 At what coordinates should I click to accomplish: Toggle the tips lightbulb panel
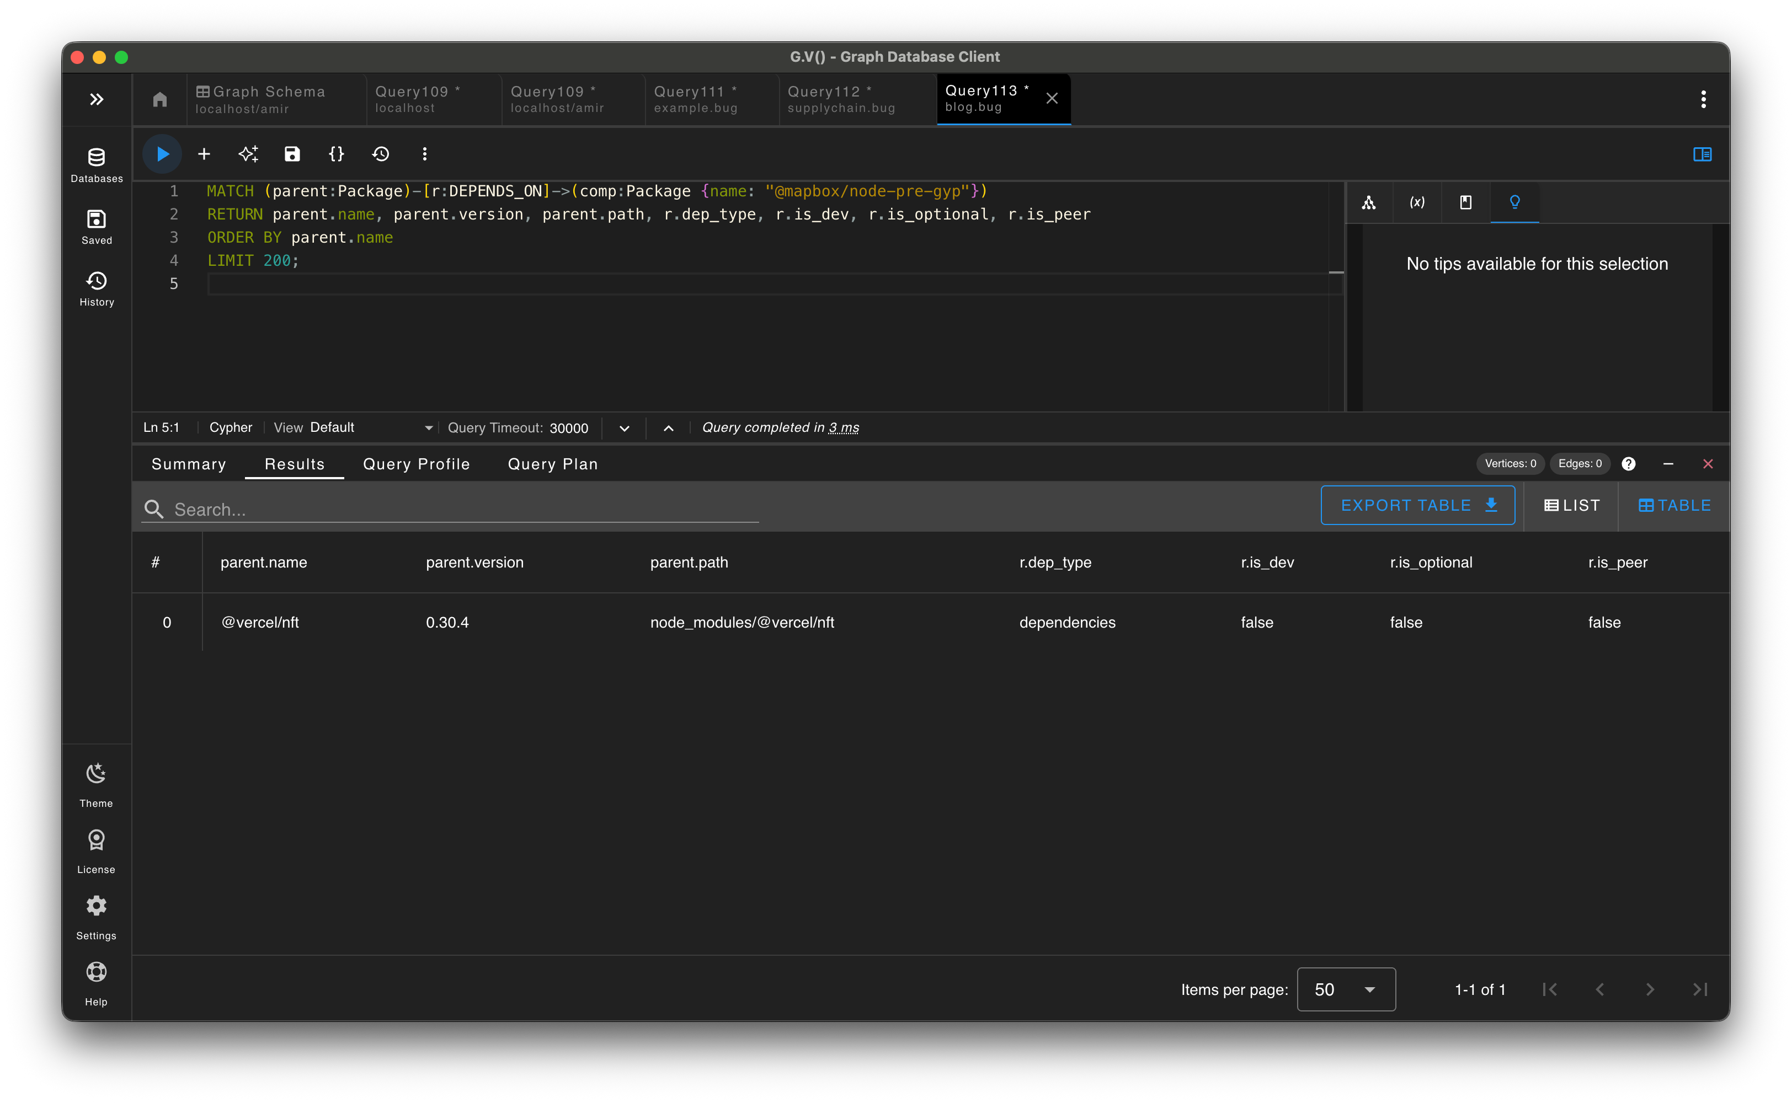(x=1514, y=202)
